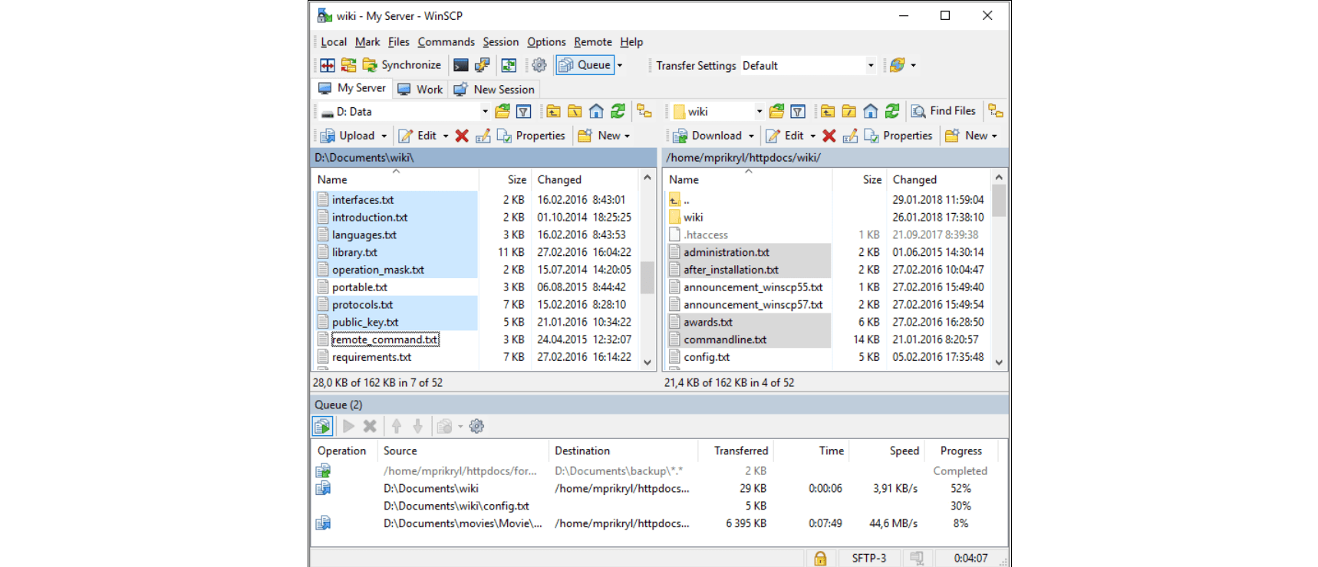
Task: Go to local parent directory icon
Action: click(553, 112)
